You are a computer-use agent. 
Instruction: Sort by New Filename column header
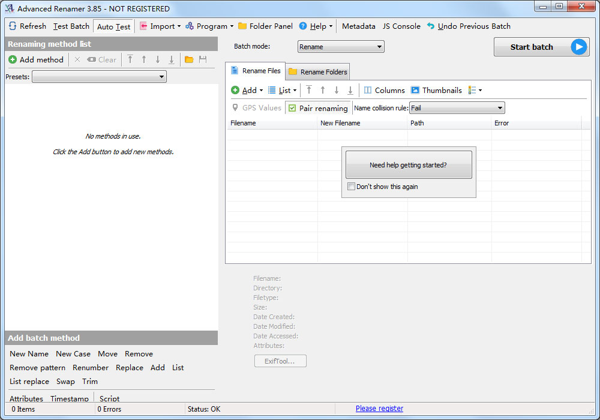click(362, 123)
